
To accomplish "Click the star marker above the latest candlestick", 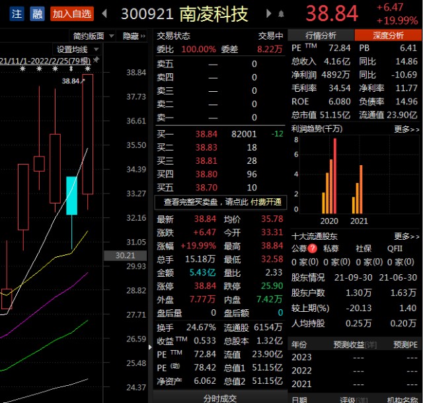I will pos(87,69).
